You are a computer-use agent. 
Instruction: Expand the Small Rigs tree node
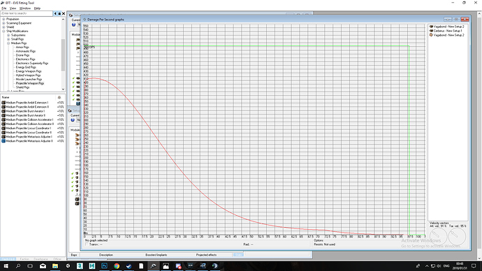point(8,39)
